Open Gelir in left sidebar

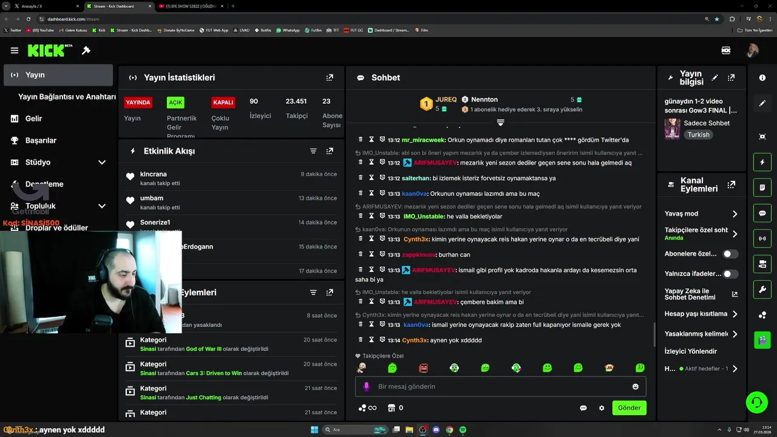coord(33,119)
